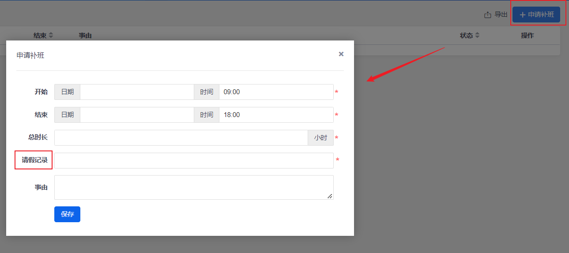This screenshot has width=569, height=253.
Task: Click the 保存 button
Action: coord(67,214)
